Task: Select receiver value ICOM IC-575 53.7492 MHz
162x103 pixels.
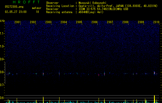Action: pos(103,9)
